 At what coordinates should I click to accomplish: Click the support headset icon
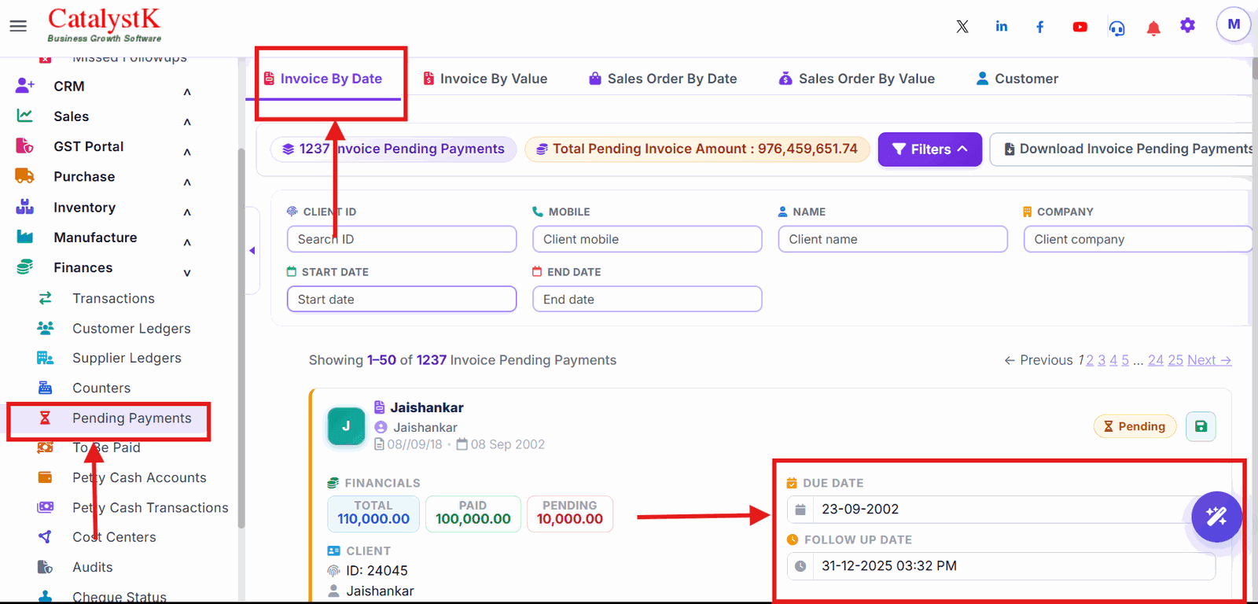point(1116,28)
